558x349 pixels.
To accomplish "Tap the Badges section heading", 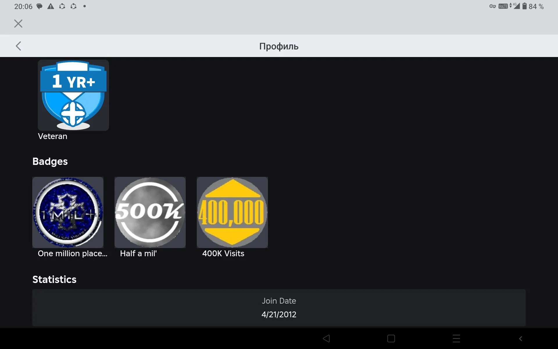I will 50,161.
